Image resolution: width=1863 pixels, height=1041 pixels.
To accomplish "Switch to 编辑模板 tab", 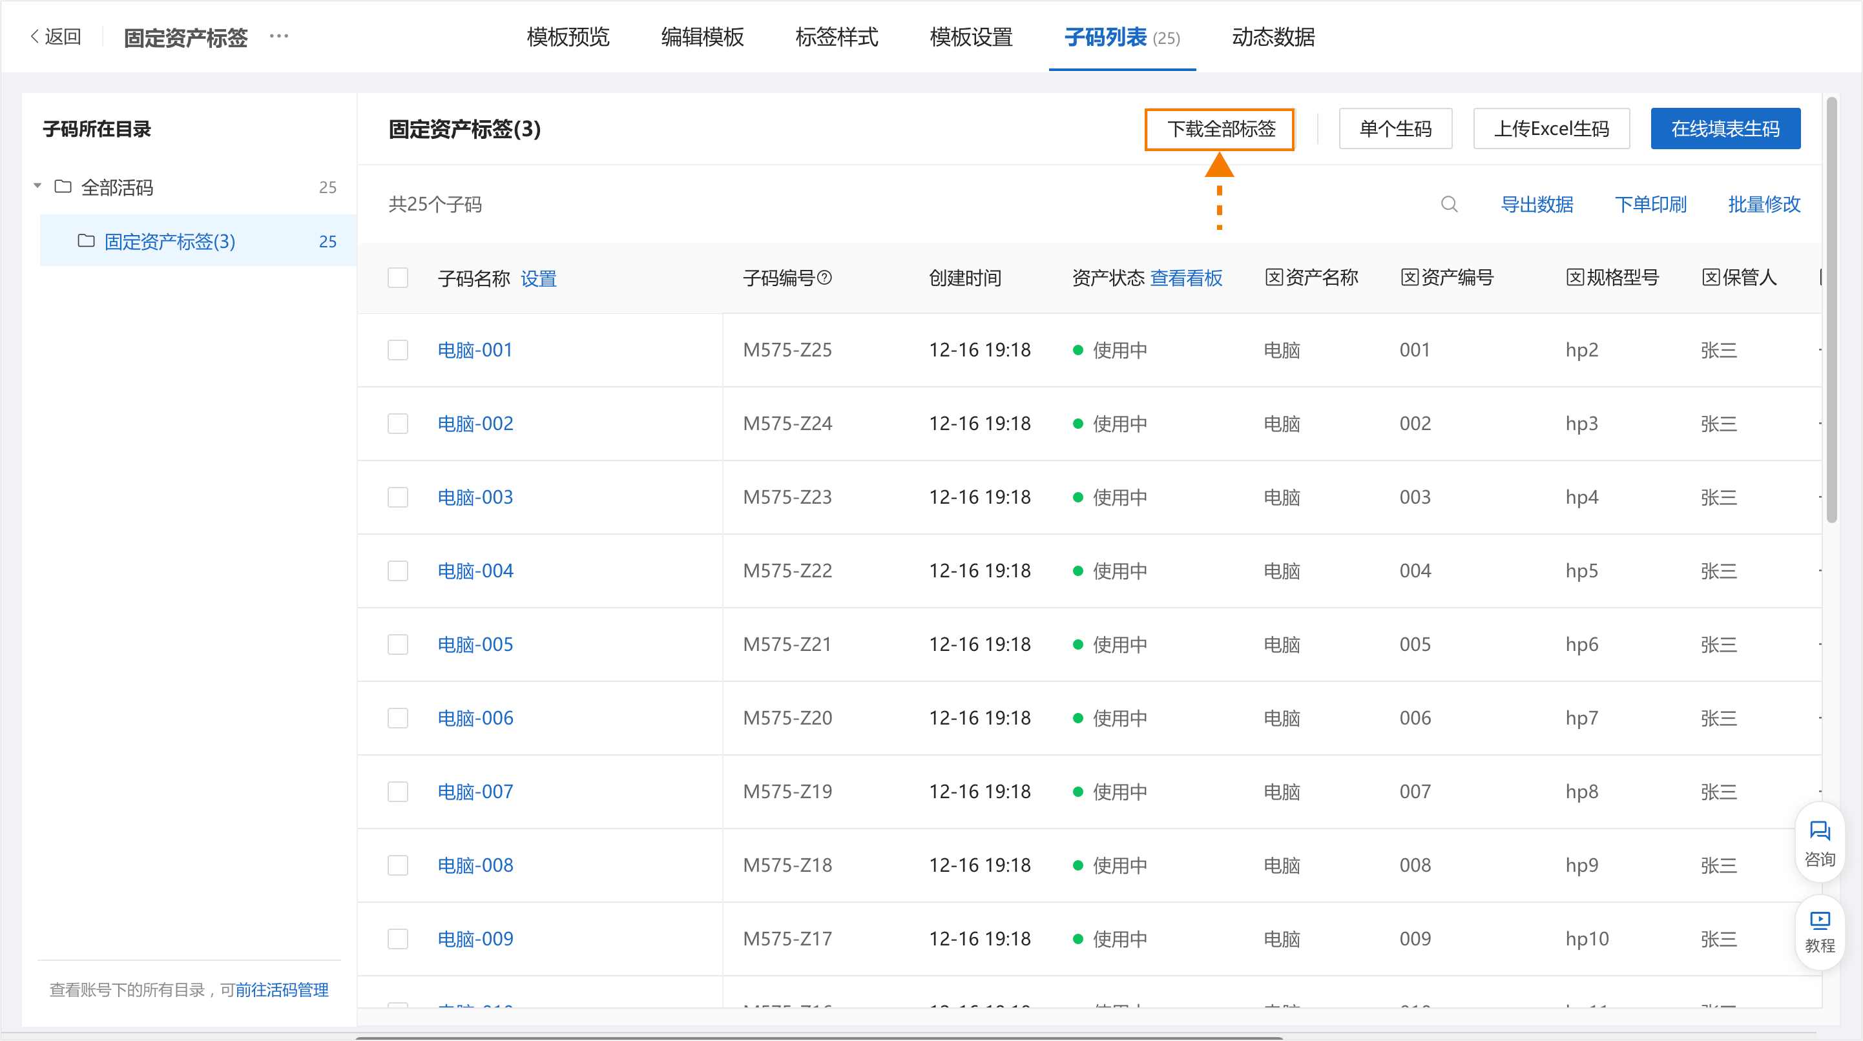I will [702, 37].
